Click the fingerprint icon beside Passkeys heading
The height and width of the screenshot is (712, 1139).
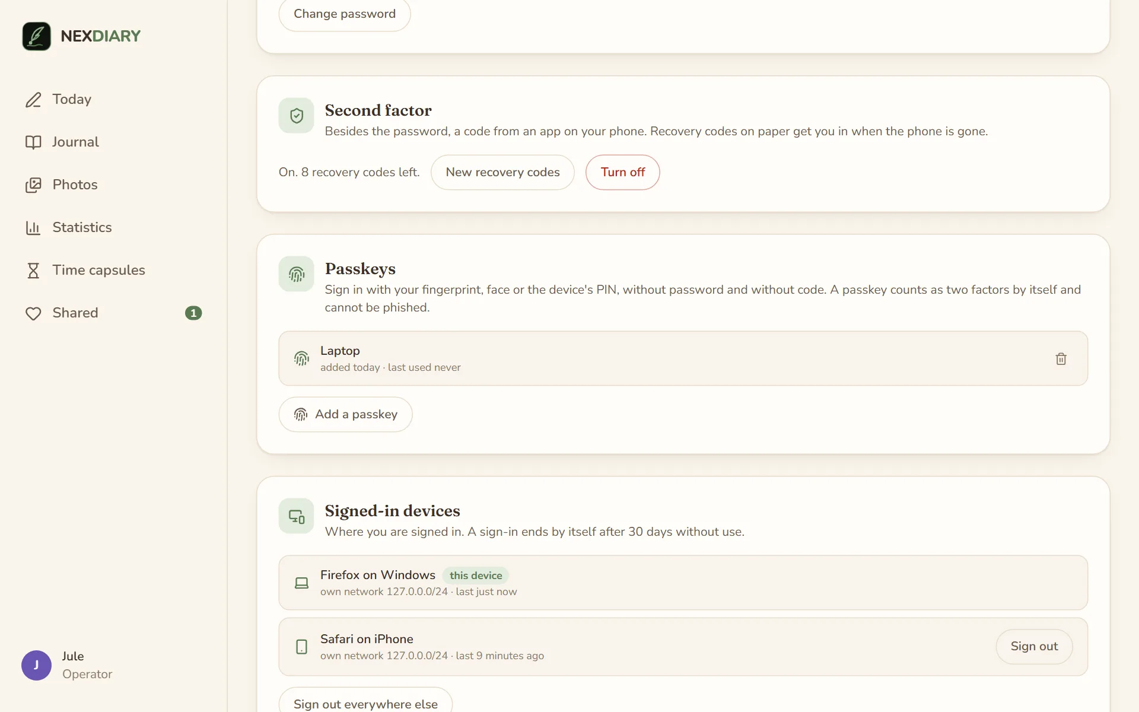click(x=297, y=274)
